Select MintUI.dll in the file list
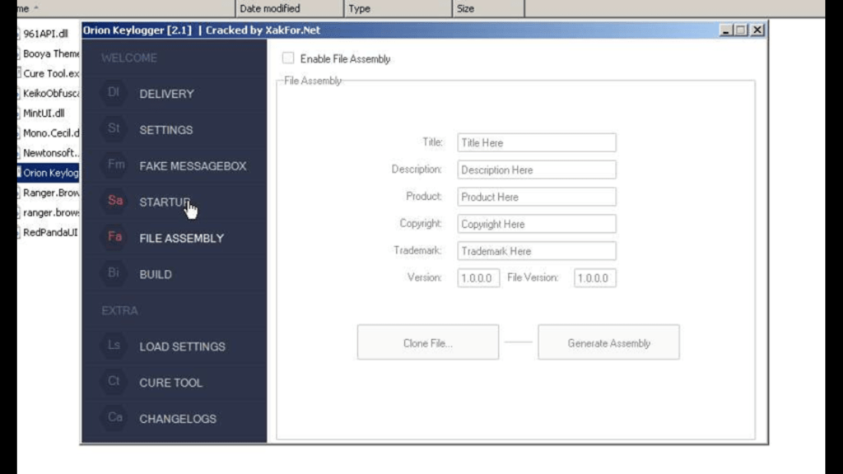Image resolution: width=843 pixels, height=474 pixels. 44,114
